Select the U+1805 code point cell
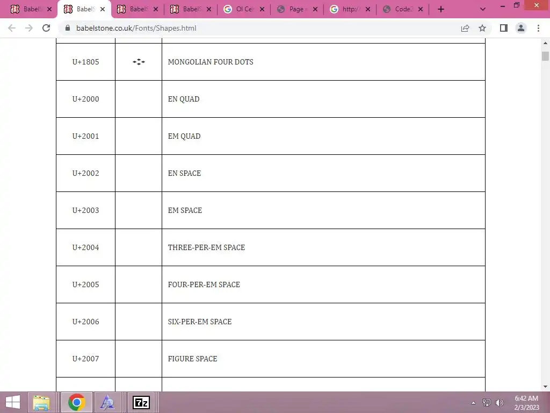 click(85, 62)
